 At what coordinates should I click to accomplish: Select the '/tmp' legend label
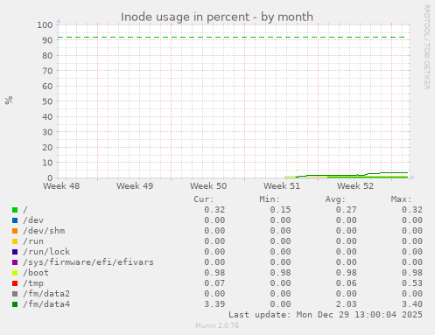tap(33, 283)
